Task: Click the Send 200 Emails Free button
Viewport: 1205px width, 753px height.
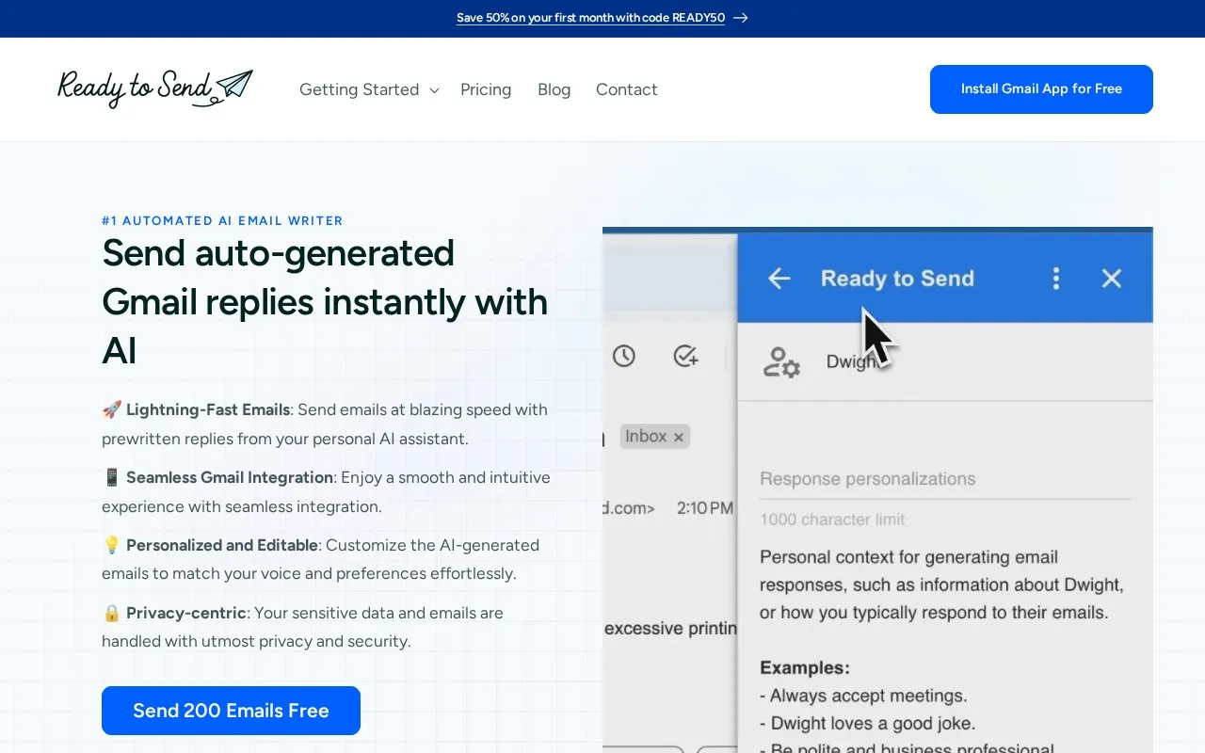Action: [231, 711]
